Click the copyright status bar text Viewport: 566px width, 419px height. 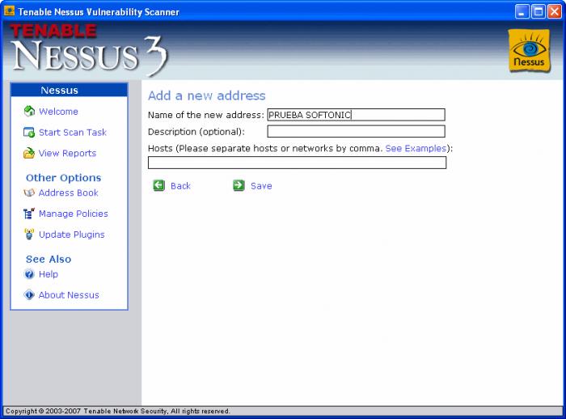point(118,411)
